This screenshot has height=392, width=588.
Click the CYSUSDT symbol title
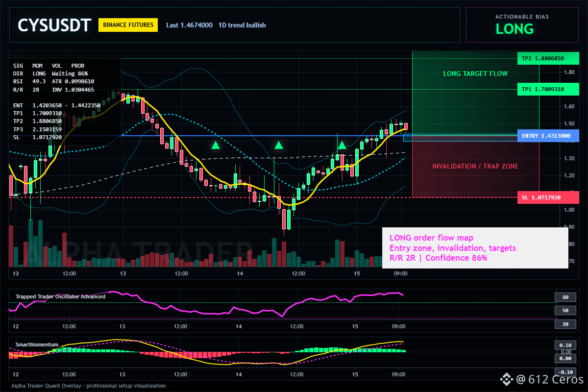(x=54, y=25)
